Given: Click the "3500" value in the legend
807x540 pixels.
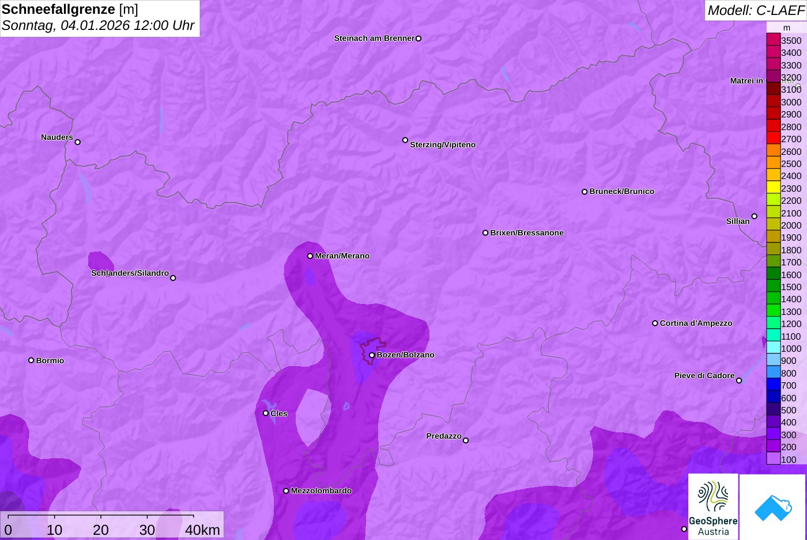Looking at the screenshot, I should tap(791, 41).
